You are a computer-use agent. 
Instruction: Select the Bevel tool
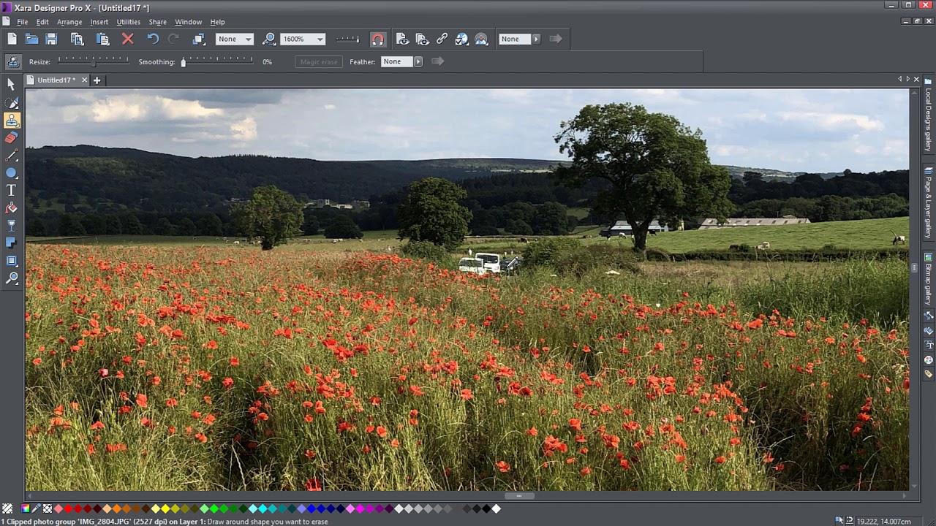[11, 261]
